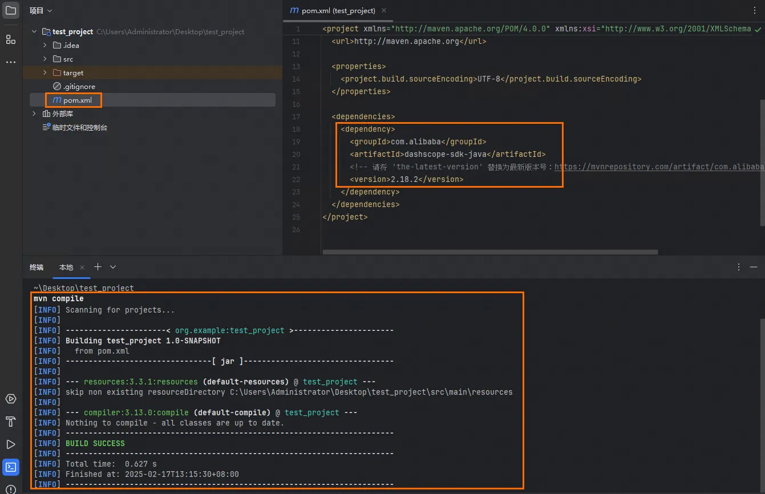Viewport: 765px width, 494px height.
Task: Add a new terminal tab with plus
Action: [98, 267]
